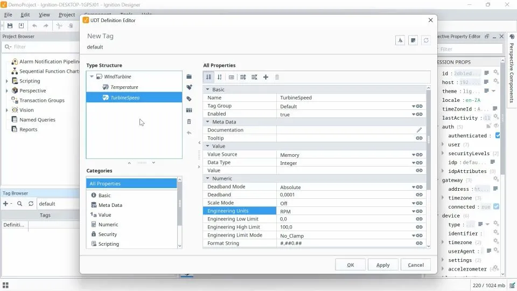
Task: Click the greyed back arrow beside Type Structure
Action: click(x=189, y=133)
